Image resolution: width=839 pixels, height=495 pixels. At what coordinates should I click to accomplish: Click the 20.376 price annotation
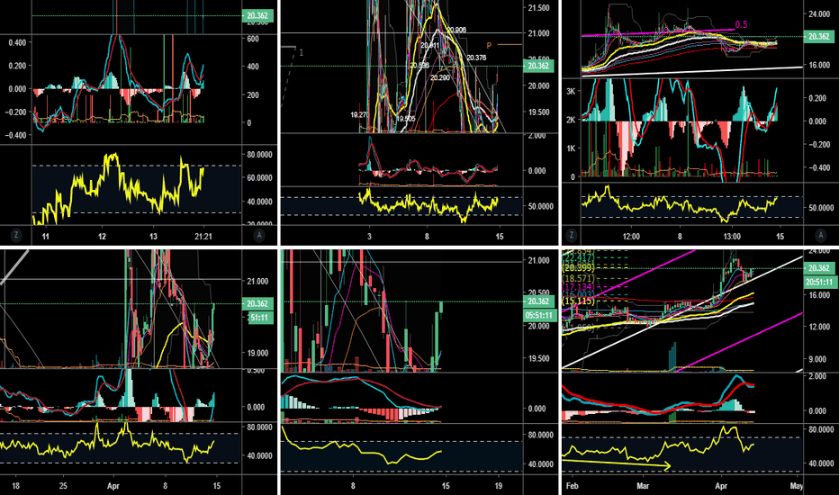[476, 58]
